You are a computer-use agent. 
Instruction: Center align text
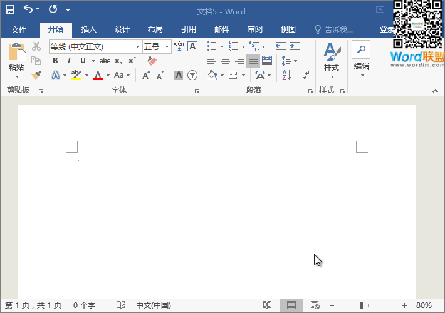226,61
